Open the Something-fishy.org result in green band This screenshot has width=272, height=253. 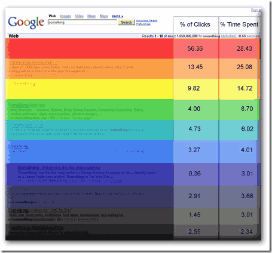(x=26, y=105)
